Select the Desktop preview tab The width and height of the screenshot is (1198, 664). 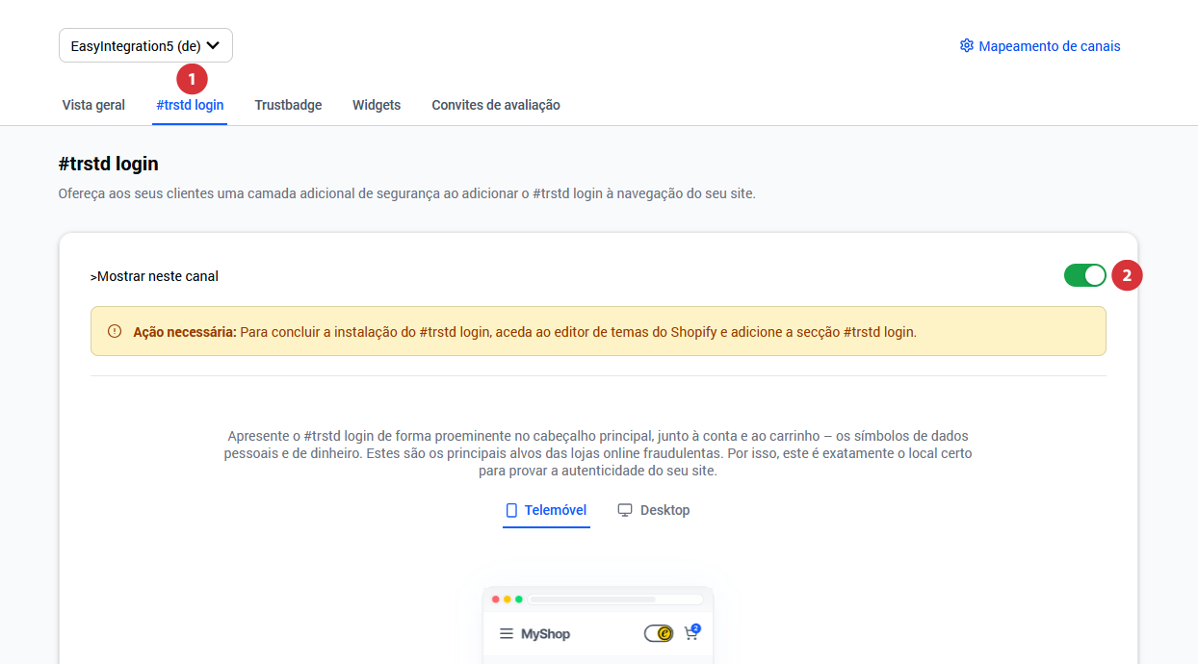coord(654,510)
